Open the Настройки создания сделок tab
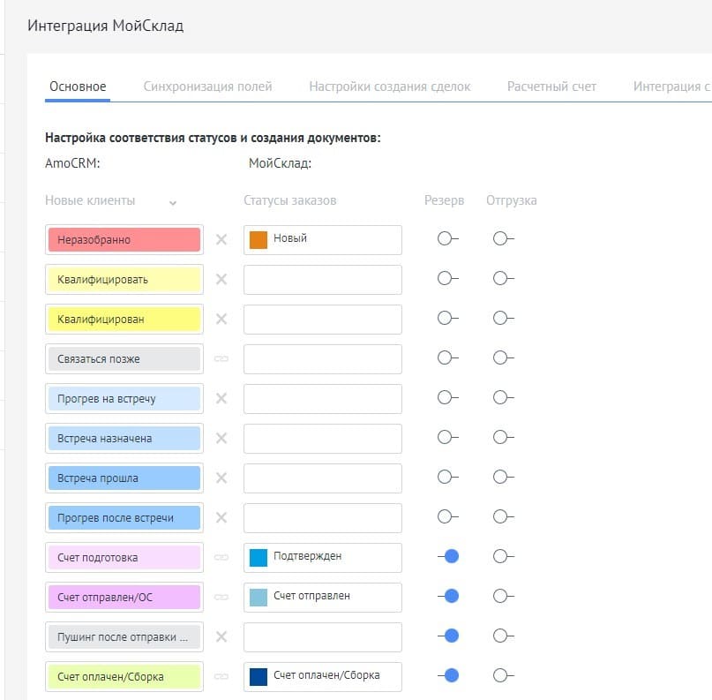 tap(390, 87)
